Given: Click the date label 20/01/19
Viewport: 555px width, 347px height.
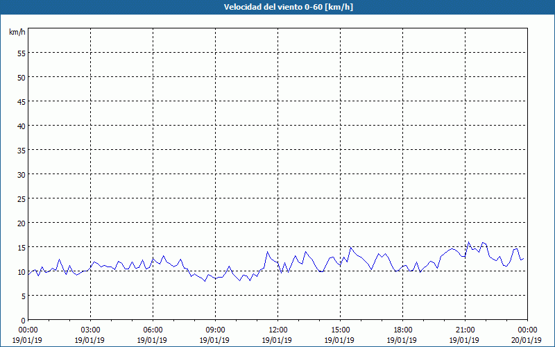Looking at the screenshot, I should [527, 340].
